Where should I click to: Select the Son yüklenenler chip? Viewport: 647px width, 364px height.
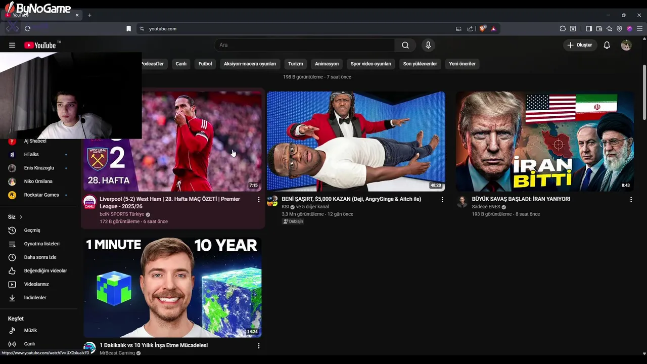420,64
